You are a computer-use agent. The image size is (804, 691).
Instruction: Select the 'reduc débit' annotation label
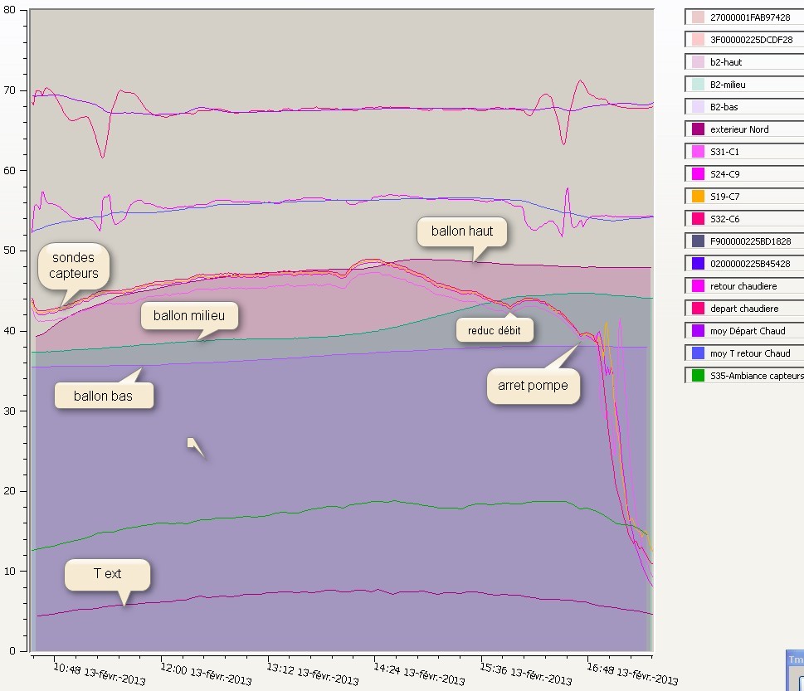[496, 330]
